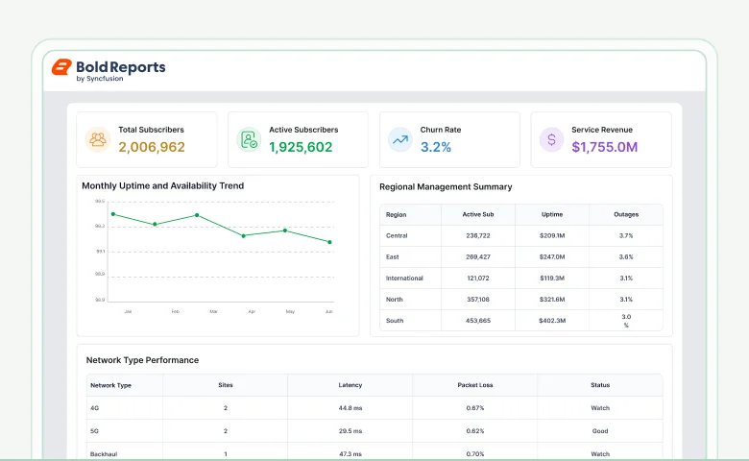Click the Outages column header

pyautogui.click(x=626, y=214)
